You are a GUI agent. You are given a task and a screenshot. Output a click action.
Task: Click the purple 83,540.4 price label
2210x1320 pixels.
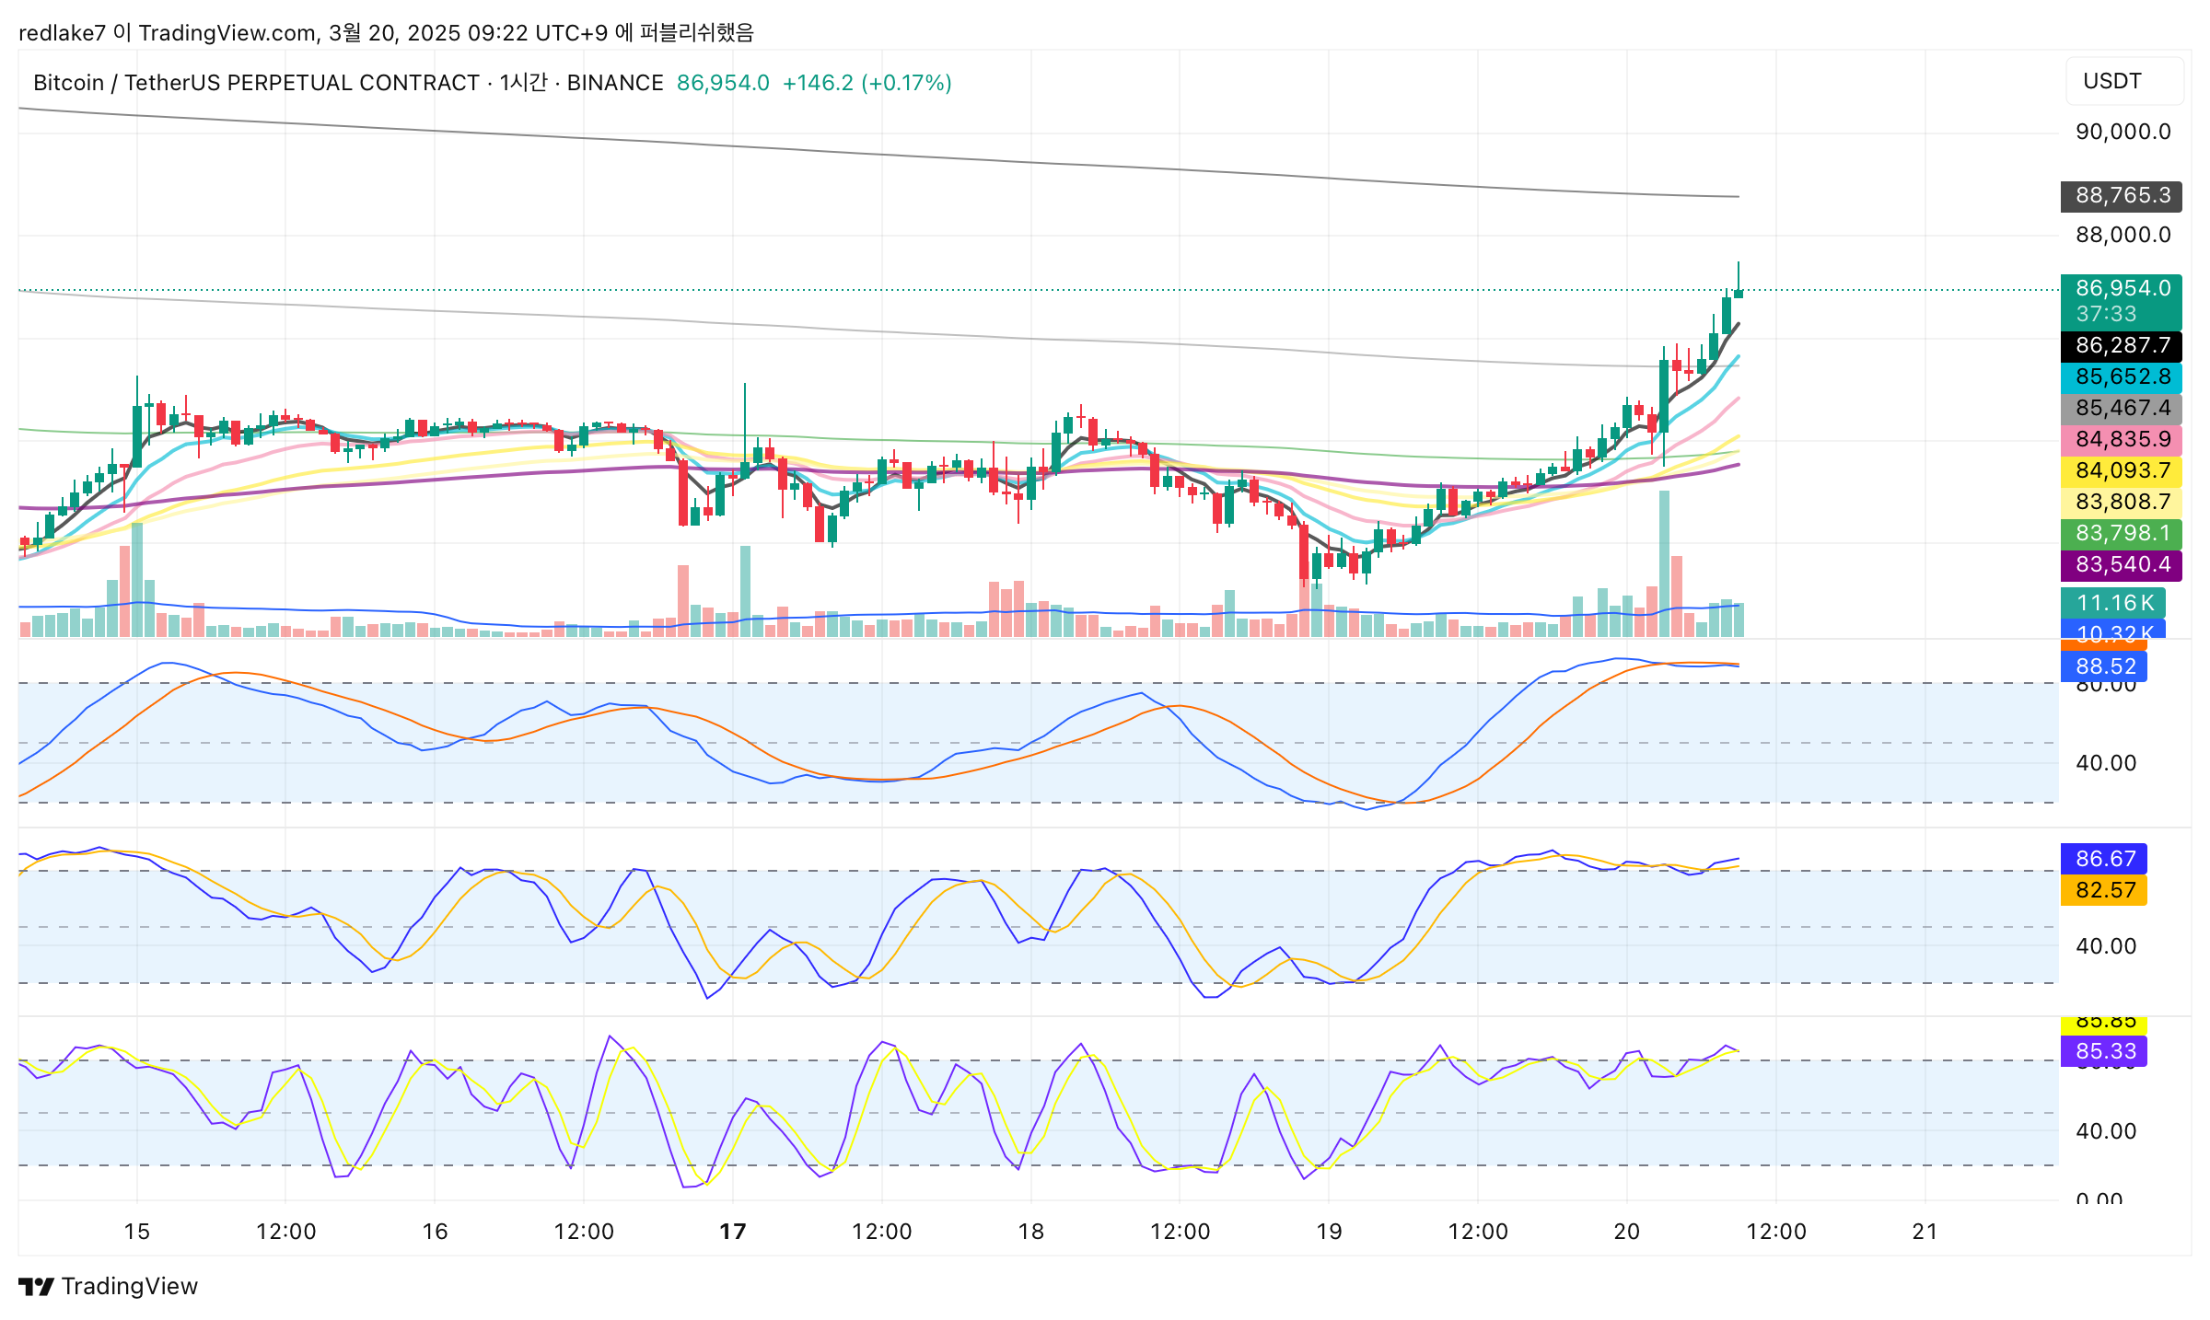2122,565
